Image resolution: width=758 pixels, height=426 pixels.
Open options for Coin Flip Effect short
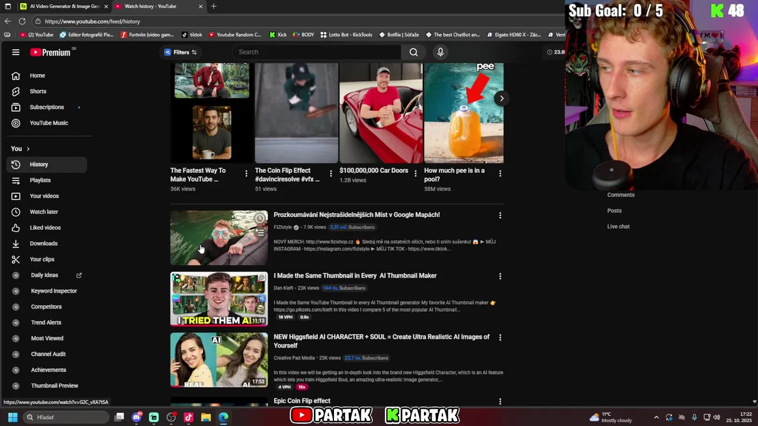(331, 174)
